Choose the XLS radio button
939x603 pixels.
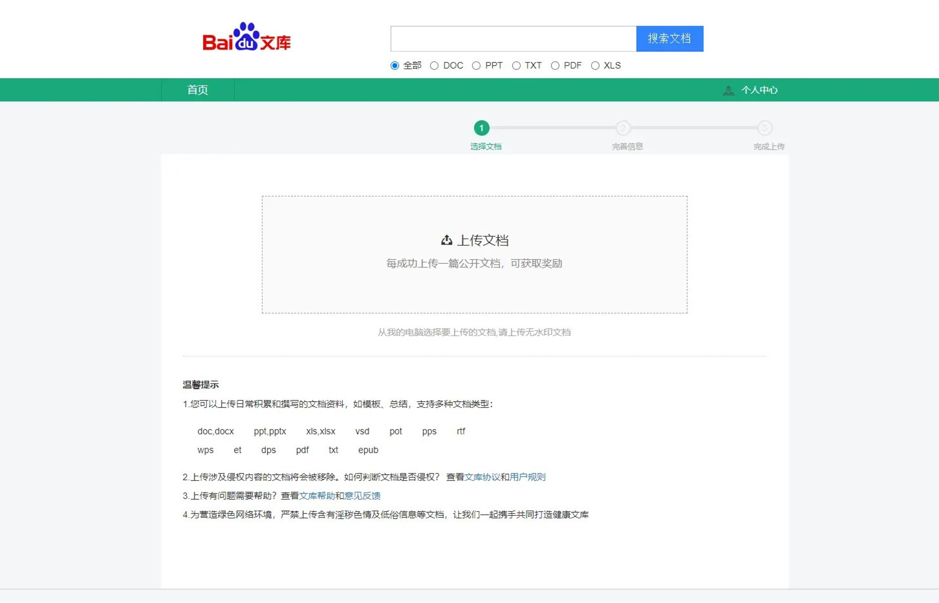pyautogui.click(x=595, y=66)
